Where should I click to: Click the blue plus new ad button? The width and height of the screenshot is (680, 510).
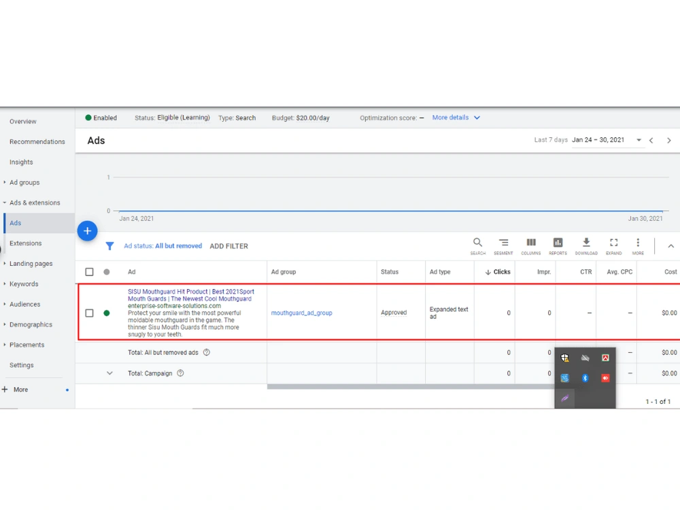pos(87,231)
